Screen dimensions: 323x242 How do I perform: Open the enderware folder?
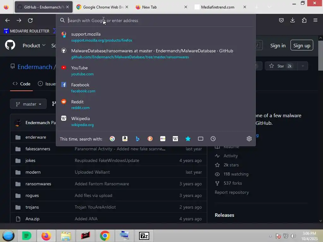(x=36, y=137)
